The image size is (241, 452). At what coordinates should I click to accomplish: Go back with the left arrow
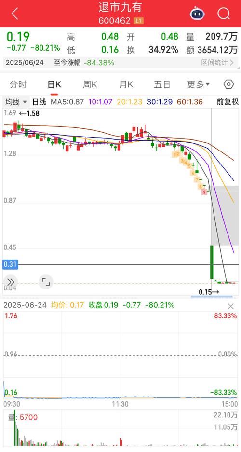click(x=14, y=14)
